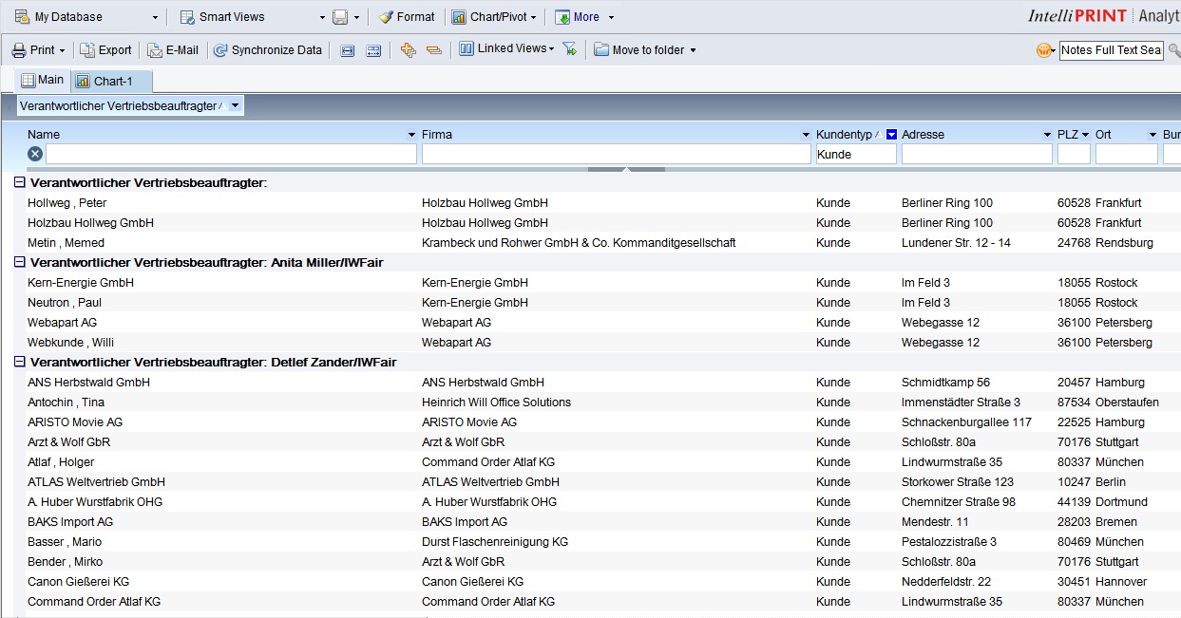This screenshot has width=1181, height=618.
Task: Open the blue Kundentyp filter dropdown arrow
Action: point(891,135)
